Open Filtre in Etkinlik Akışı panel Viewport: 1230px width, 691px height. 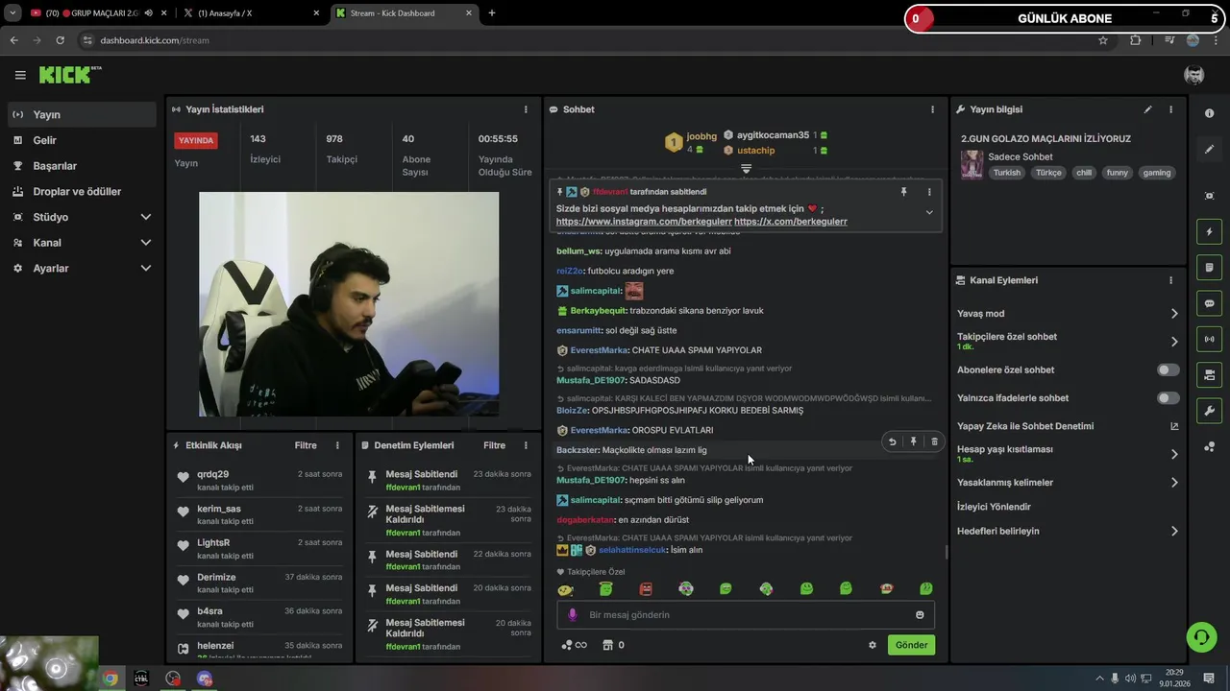(x=306, y=445)
